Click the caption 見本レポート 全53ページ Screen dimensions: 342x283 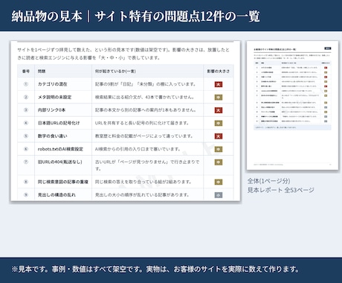pos(281,190)
